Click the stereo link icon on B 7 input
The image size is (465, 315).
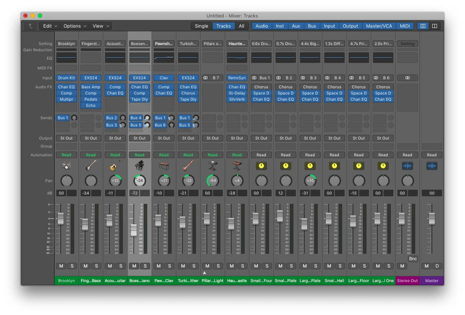(206, 78)
